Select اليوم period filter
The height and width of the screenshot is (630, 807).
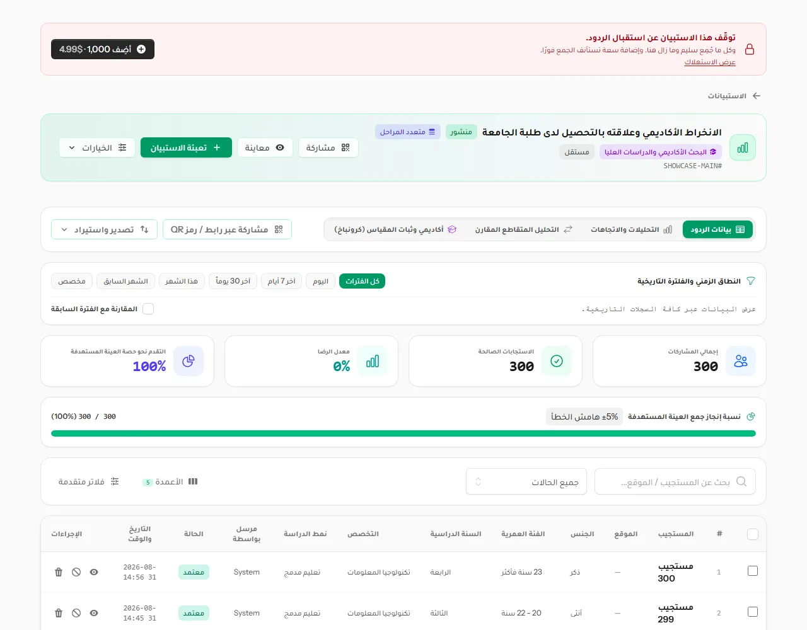321,281
